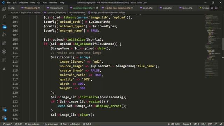This screenshot has width=224, height=126.
Task: Open the triangle-shaped icon view in activity bar
Action: pos(4,69)
